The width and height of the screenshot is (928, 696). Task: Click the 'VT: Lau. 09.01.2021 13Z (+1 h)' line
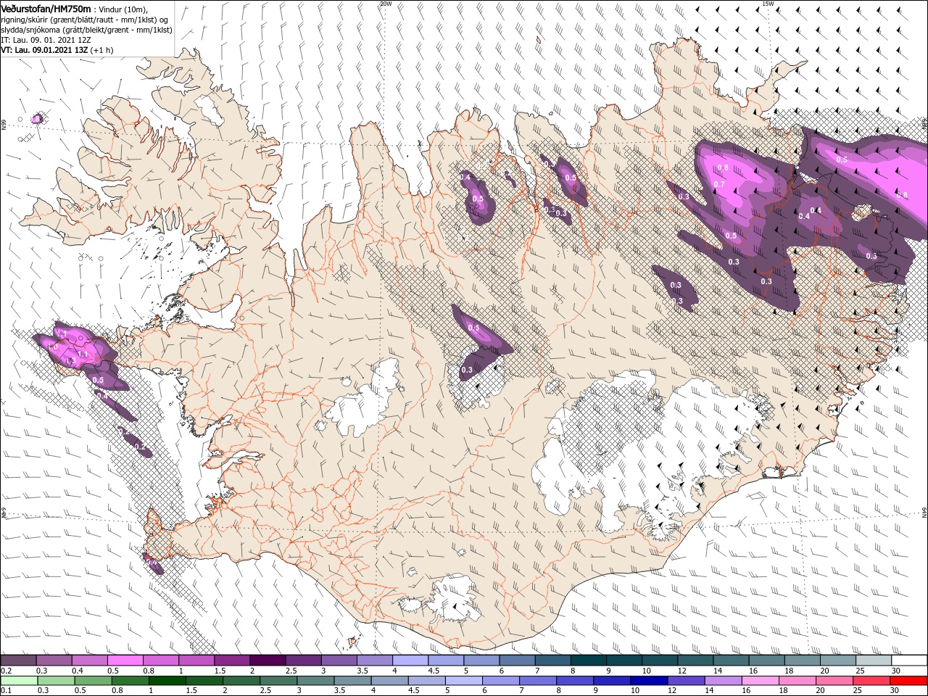(57, 51)
